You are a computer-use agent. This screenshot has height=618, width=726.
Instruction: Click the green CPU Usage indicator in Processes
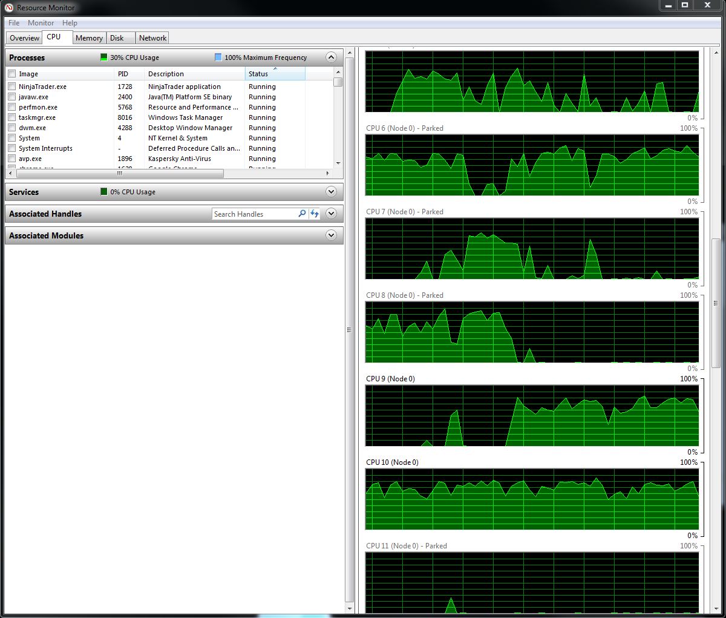(104, 58)
